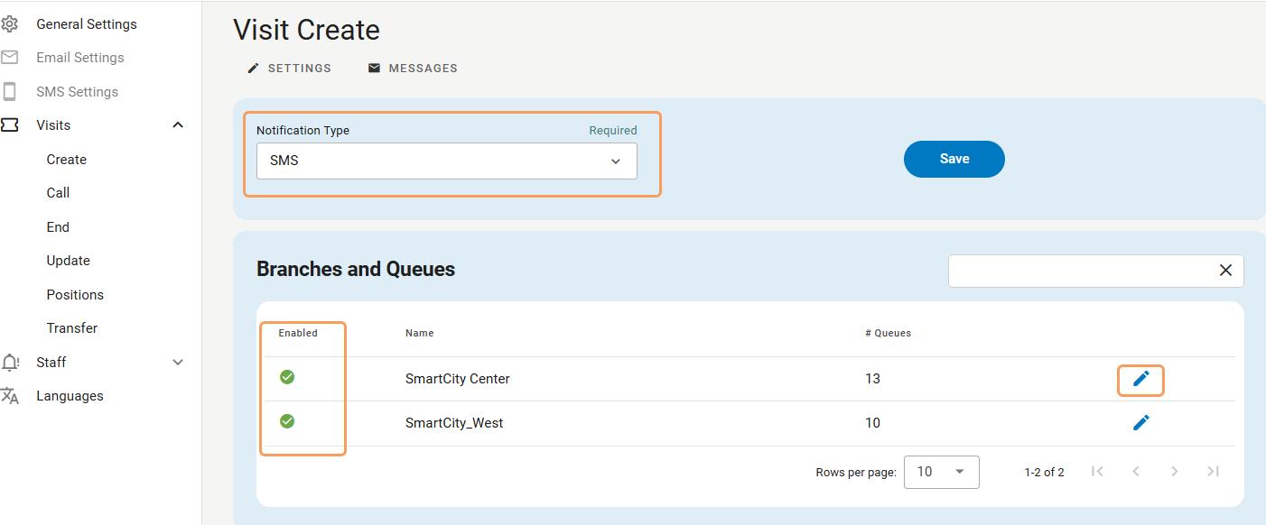Click the Languages translate icon
Image resolution: width=1266 pixels, height=525 pixels.
(x=10, y=396)
